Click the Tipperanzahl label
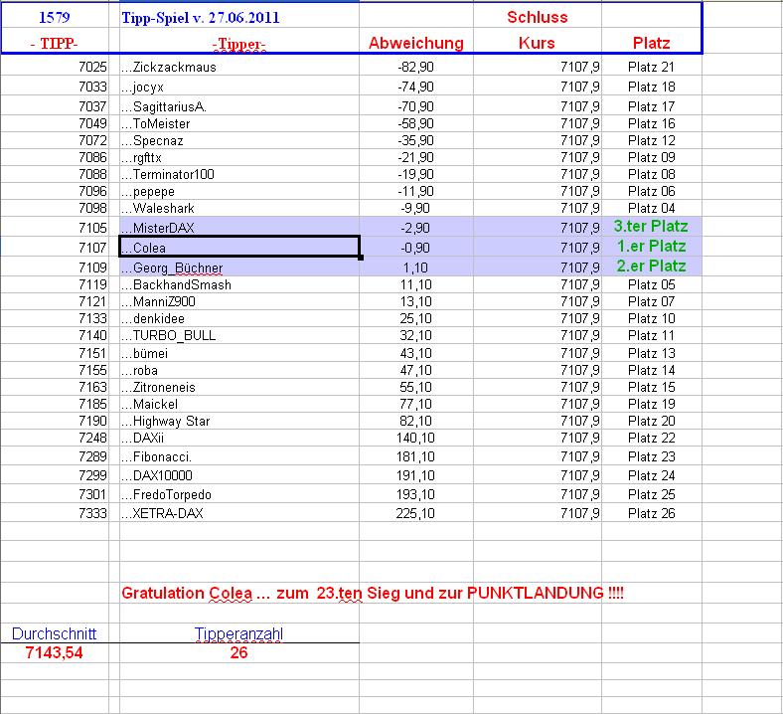Image resolution: width=783 pixels, height=714 pixels. [x=238, y=633]
